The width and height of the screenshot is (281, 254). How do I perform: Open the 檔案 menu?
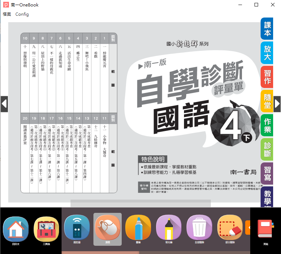point(7,14)
